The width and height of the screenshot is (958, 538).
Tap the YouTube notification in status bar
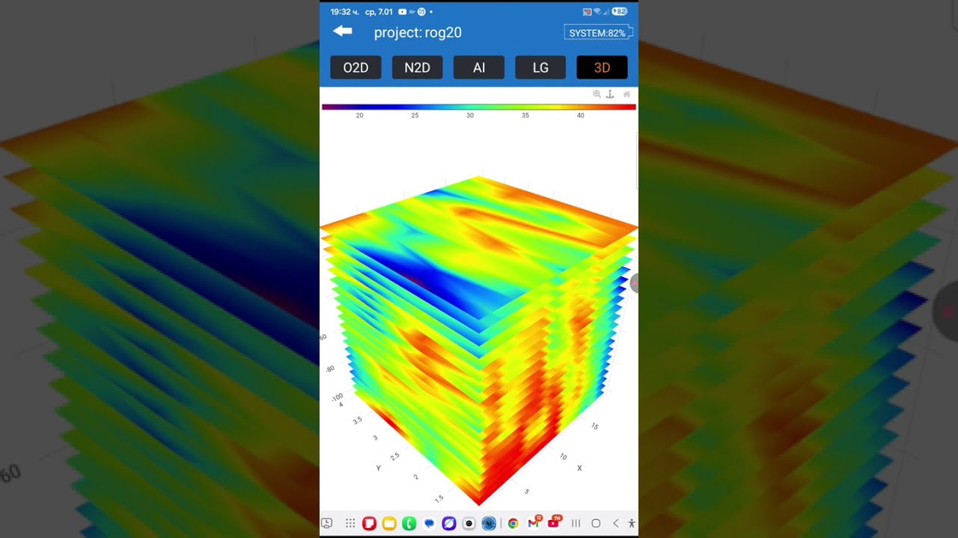click(403, 12)
